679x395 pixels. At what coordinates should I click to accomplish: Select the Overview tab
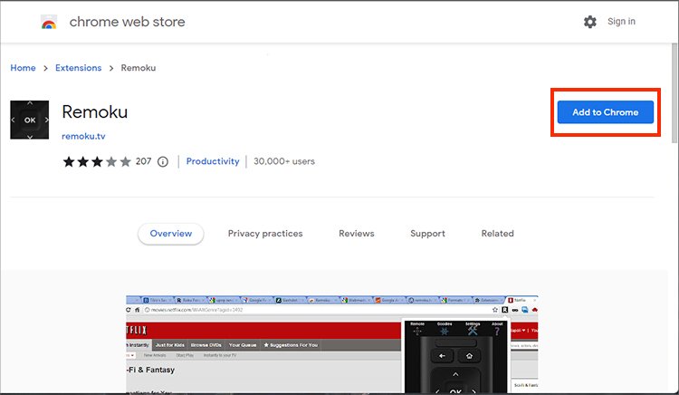[170, 234]
